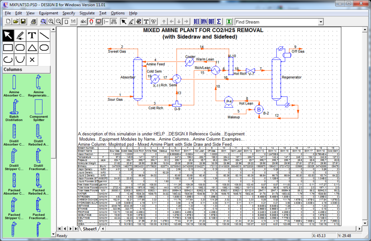
Task: Select the ellipse shape tool
Action: click(x=44, y=48)
